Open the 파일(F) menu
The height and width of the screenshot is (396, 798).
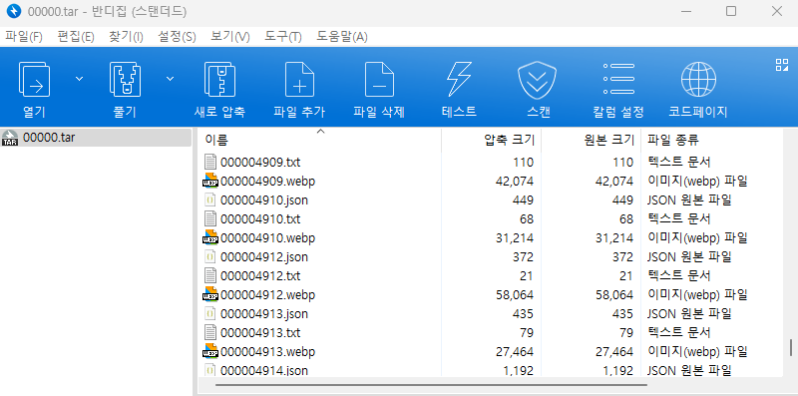(23, 37)
